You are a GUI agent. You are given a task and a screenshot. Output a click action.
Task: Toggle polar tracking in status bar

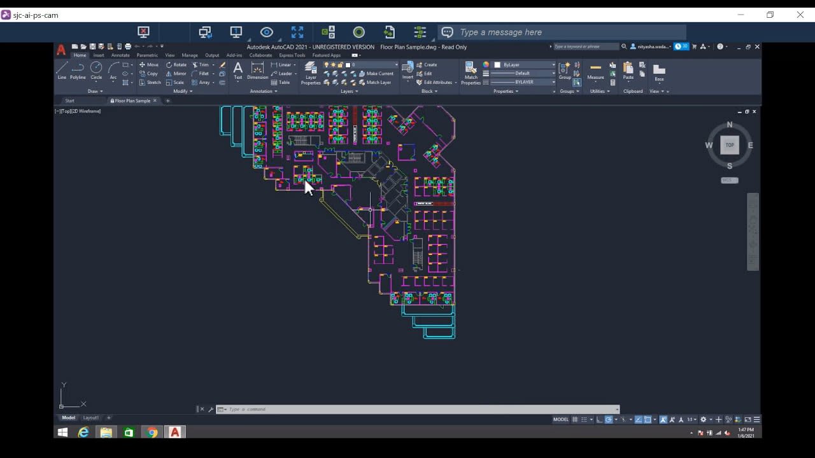(609, 420)
